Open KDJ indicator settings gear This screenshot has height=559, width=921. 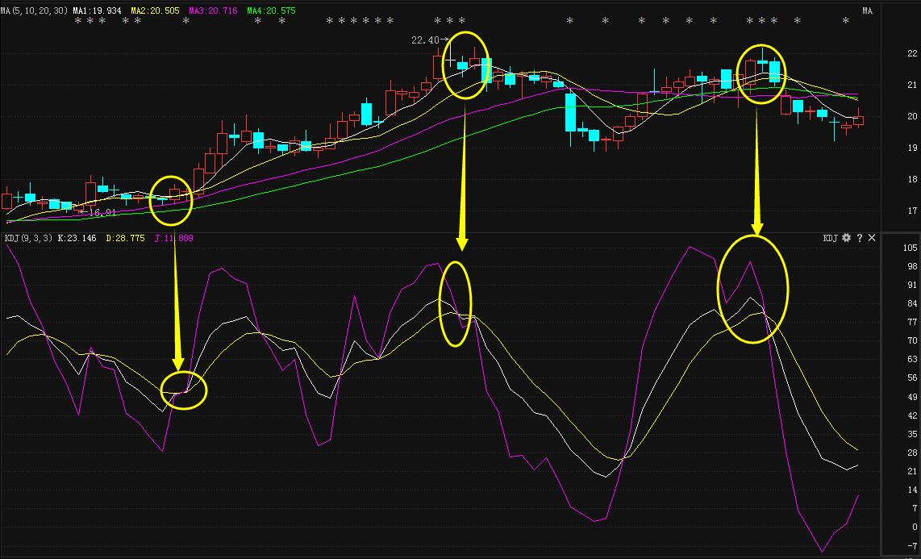(846, 238)
